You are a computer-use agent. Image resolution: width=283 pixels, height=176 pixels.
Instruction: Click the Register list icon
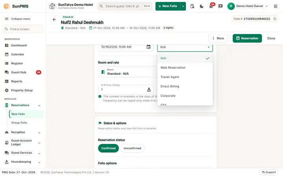[7, 63]
